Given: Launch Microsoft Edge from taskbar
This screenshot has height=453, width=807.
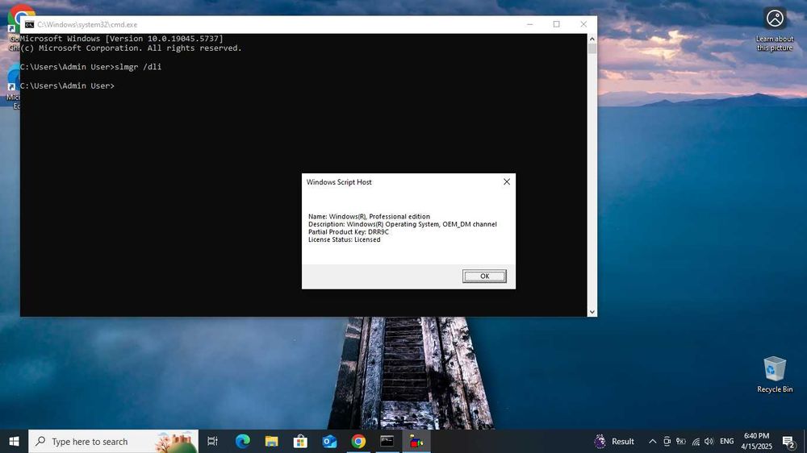Looking at the screenshot, I should (x=242, y=441).
